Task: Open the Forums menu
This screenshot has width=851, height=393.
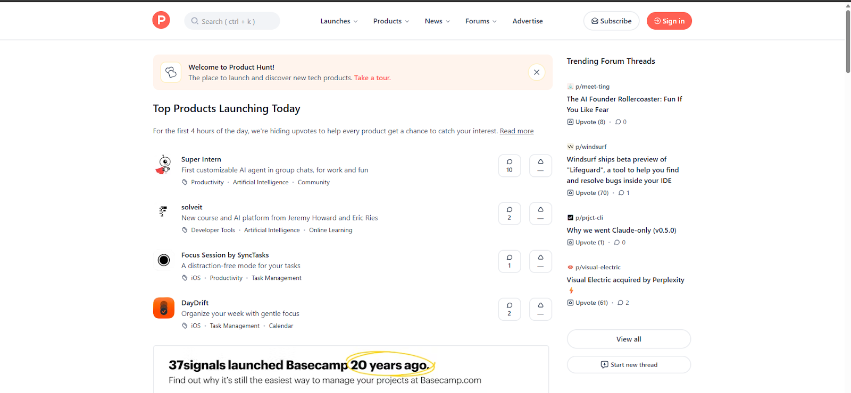Action: pyautogui.click(x=481, y=21)
